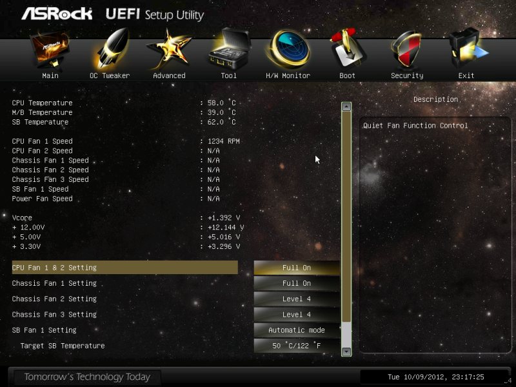Open Chassis Fan 2 Setting Level 4 dropdown
Screen dimensions: 516x387
click(297, 299)
